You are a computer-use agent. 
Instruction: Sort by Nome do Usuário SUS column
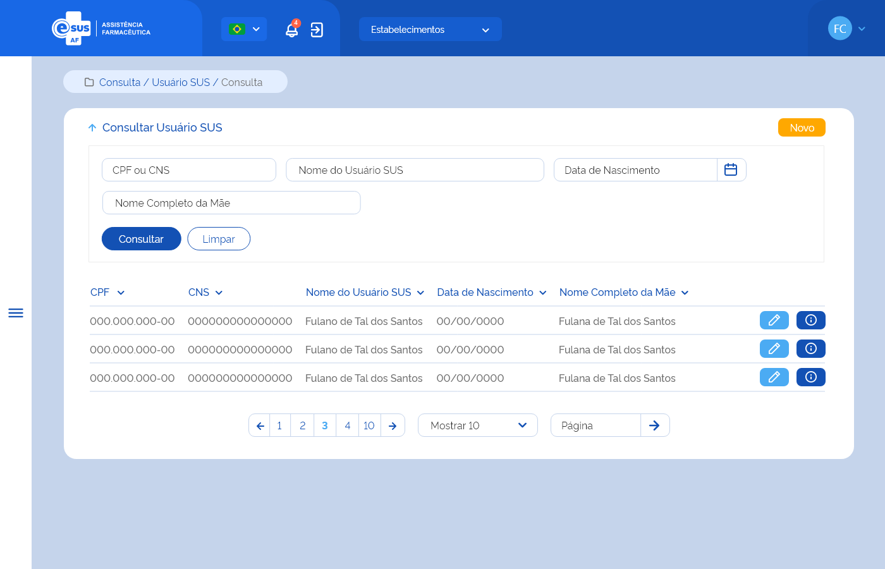pos(365,292)
